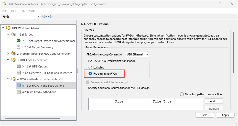Click the tree panel horizontal scrollbar
This screenshot has height=126, width=238.
[33, 118]
